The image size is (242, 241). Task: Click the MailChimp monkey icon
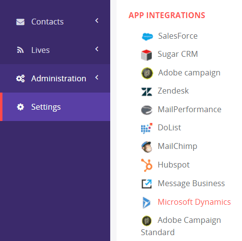point(146,147)
